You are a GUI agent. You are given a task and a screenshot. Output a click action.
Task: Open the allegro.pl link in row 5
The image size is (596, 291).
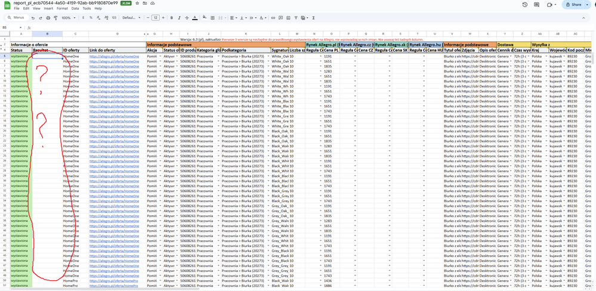pos(115,56)
